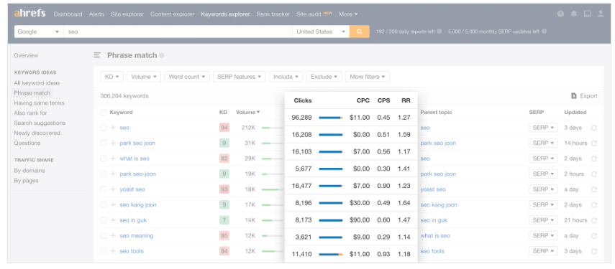This screenshot has width=615, height=269.
Task: Add seo meaning with plus icon
Action: click(x=113, y=235)
